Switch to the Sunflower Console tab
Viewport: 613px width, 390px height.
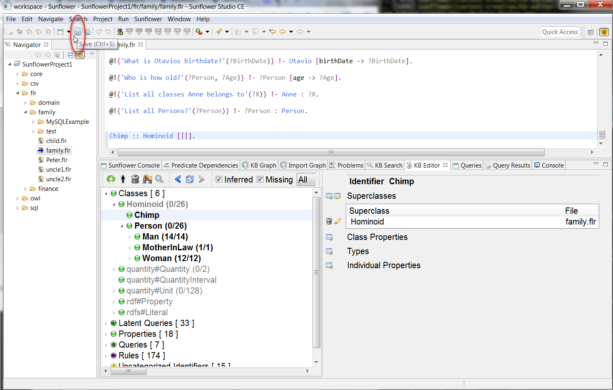pos(131,165)
